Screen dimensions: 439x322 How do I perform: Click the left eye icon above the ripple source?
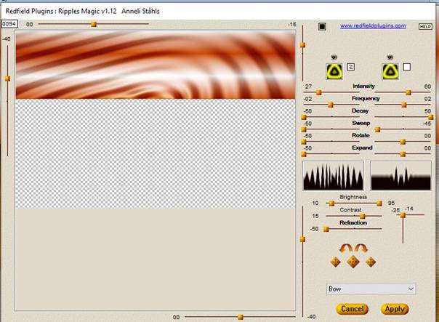coord(334,57)
